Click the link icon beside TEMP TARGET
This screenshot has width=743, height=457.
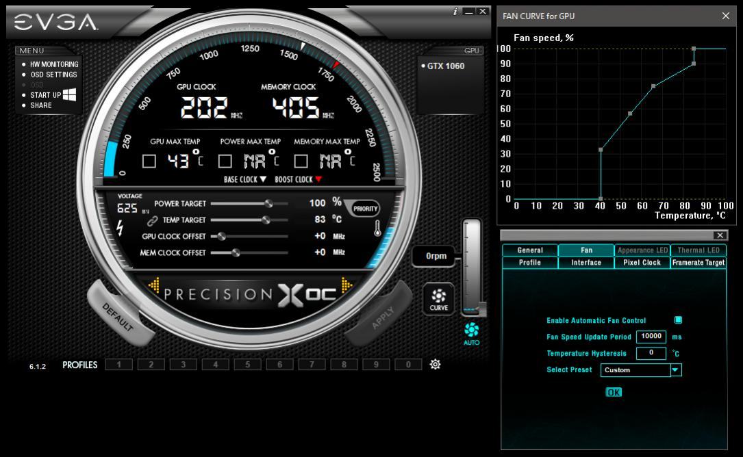click(x=152, y=221)
